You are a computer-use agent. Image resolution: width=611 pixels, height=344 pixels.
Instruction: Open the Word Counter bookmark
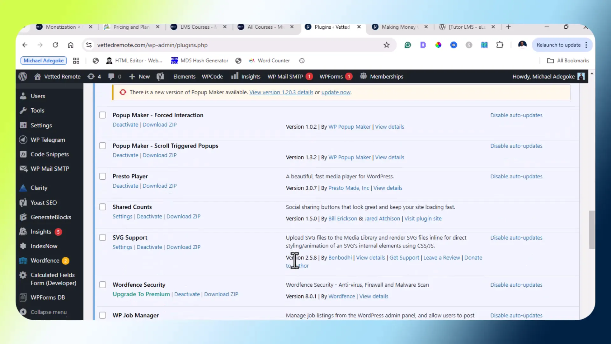[x=269, y=61]
